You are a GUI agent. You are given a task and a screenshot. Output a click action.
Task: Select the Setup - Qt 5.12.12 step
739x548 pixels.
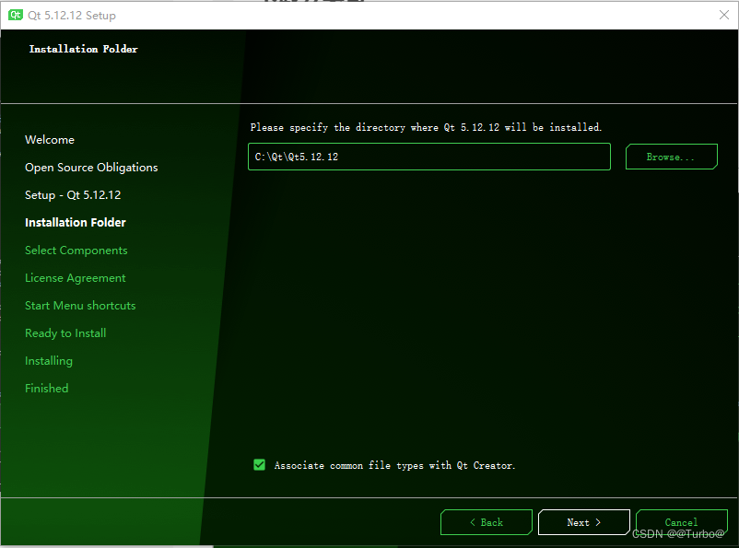(x=73, y=195)
